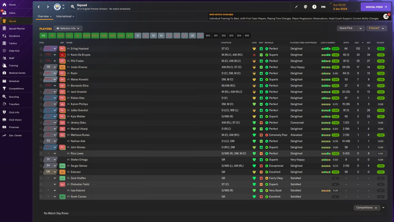Open the Competitions dropdown at bottom
394x222 pixels.
pos(367,208)
